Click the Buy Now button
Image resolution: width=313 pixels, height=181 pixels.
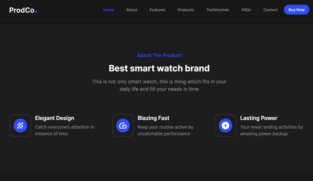pos(297,10)
